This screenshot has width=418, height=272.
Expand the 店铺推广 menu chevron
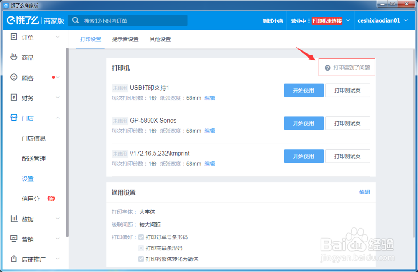(58, 258)
